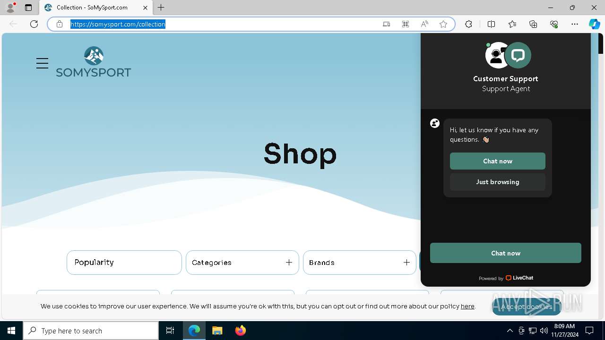Image resolution: width=605 pixels, height=340 pixels.
Task: Close the Collection - SoMySport tab
Action: pyautogui.click(x=145, y=8)
